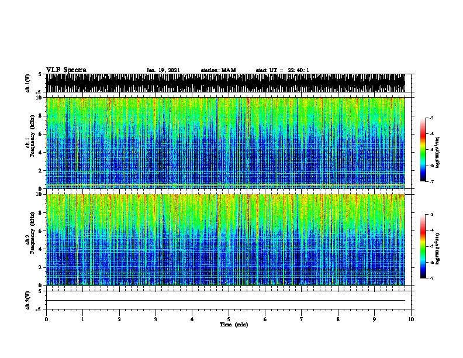Select the ch.3(V) axis label
463x358 pixels.
coord(28,300)
